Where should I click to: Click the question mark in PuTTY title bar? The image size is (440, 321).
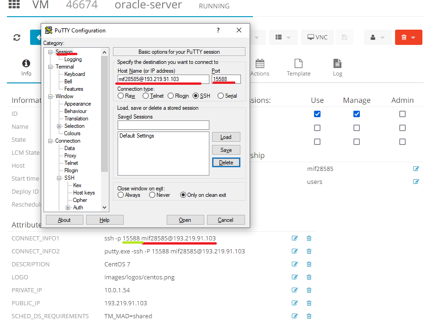(x=218, y=30)
